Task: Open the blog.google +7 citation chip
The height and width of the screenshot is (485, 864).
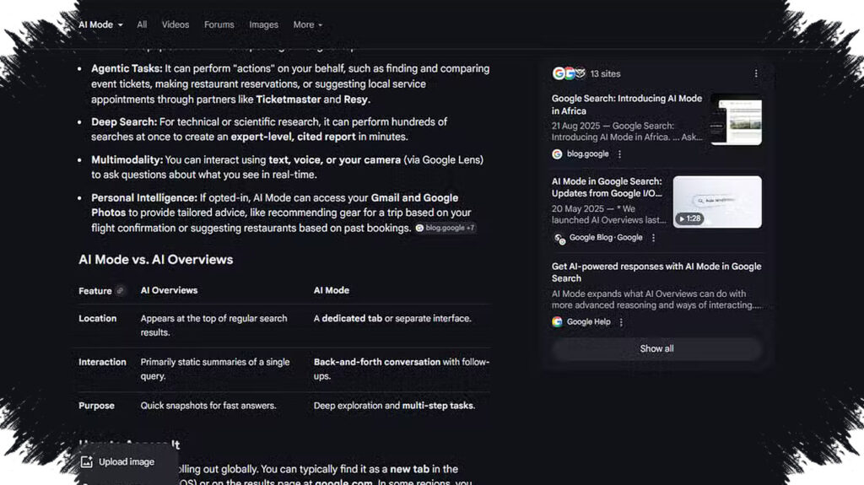Action: coord(445,228)
